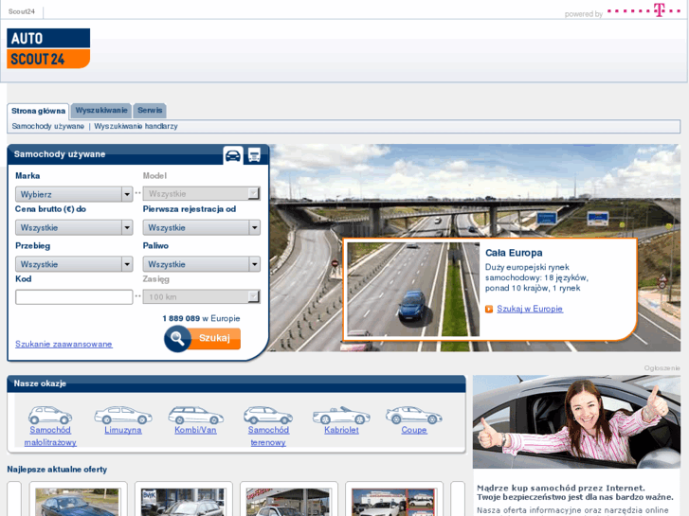
Task: Click the Samochód terenowy link
Action: (x=268, y=436)
